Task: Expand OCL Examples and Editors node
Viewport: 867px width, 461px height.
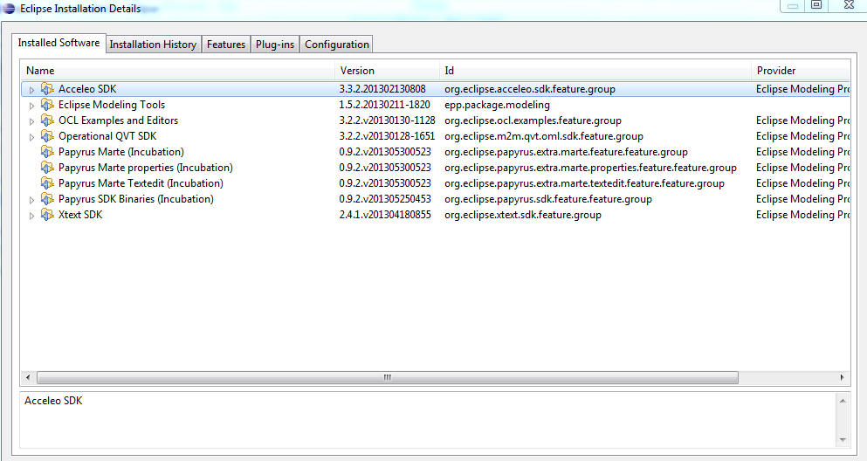Action: 31,121
